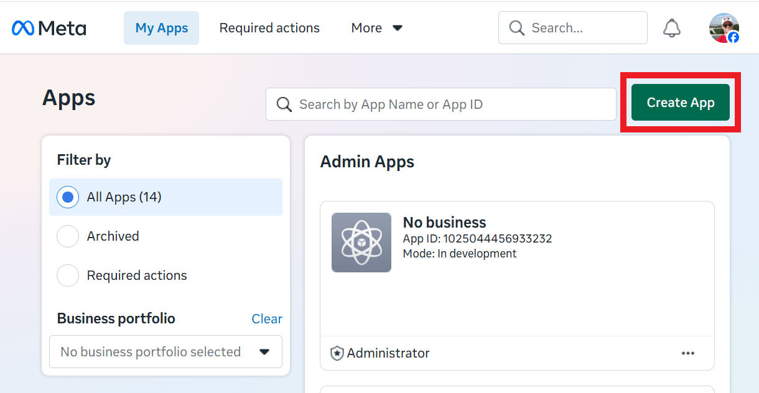Select the Required actions filter radio
The height and width of the screenshot is (393, 759).
68,275
